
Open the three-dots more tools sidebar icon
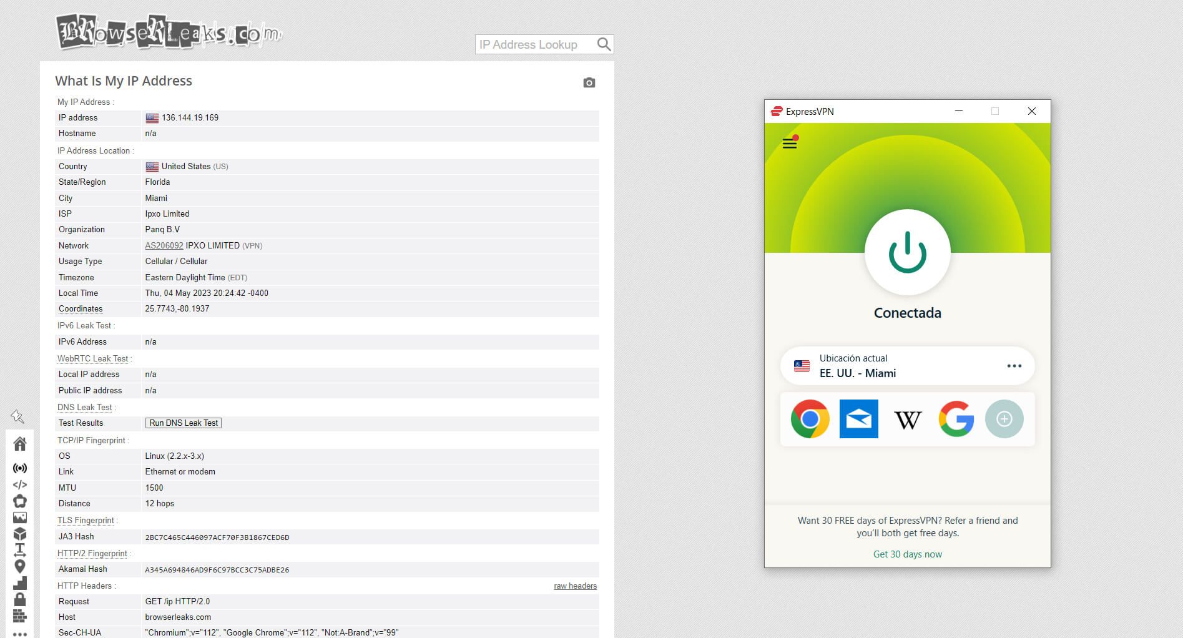coord(20,634)
